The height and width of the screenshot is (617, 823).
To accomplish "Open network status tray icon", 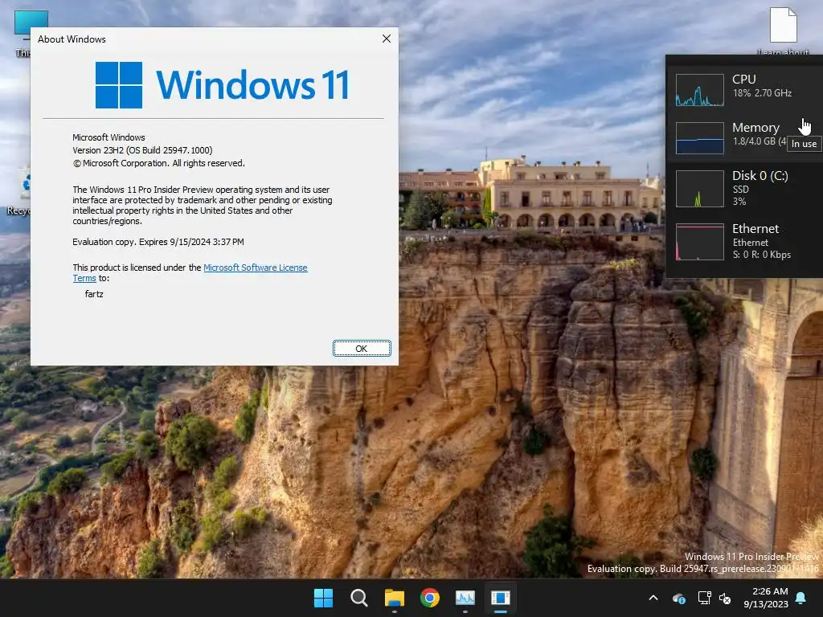I will pyautogui.click(x=704, y=598).
